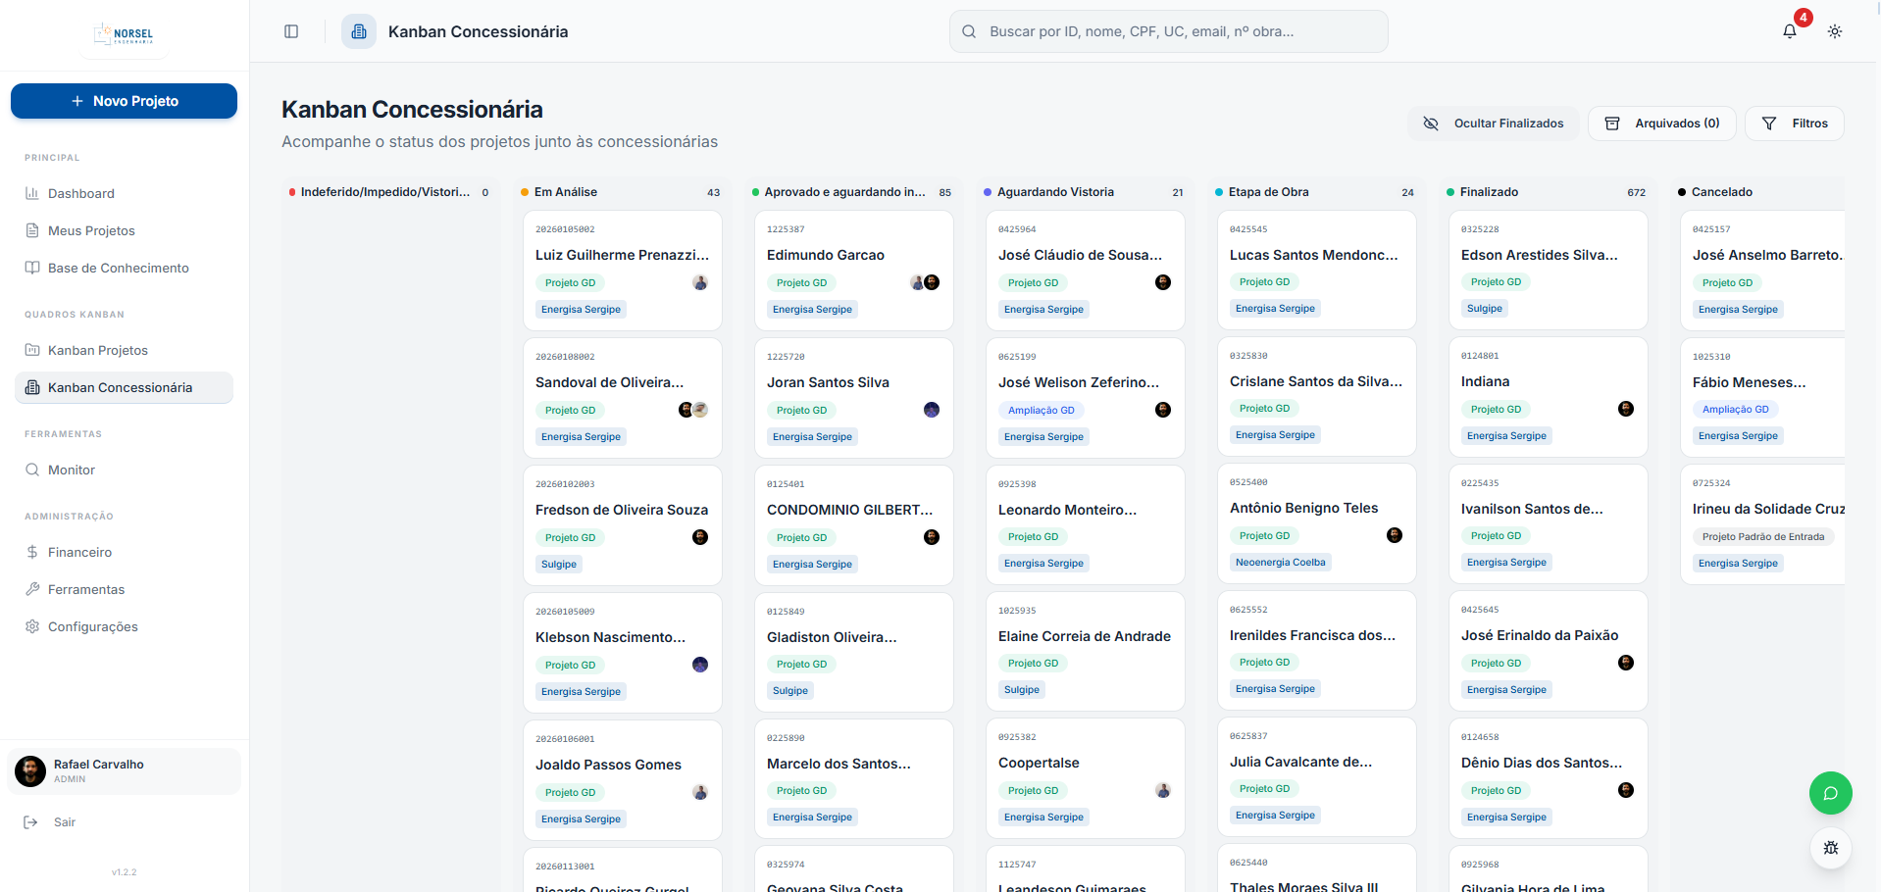Open the Filtros panel
1881x892 pixels.
[x=1794, y=123]
